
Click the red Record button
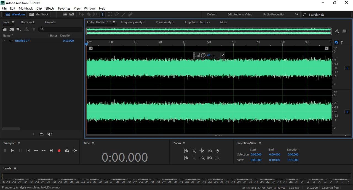point(59,150)
